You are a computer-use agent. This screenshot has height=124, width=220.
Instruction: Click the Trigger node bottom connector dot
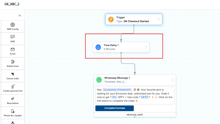coord(134,25)
